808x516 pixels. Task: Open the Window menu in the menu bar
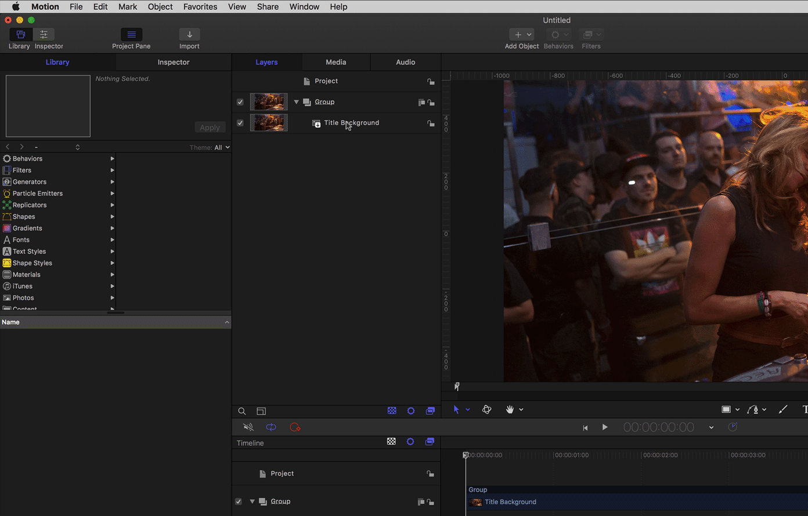click(304, 6)
